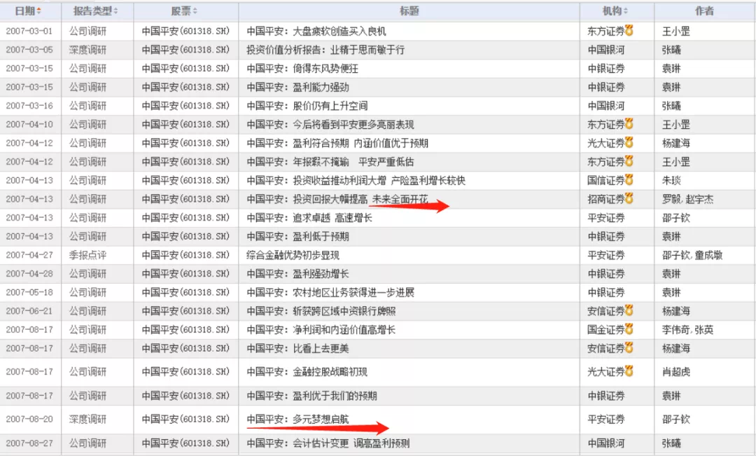Sort table using the 报告类型 column arrow

[x=115, y=11]
